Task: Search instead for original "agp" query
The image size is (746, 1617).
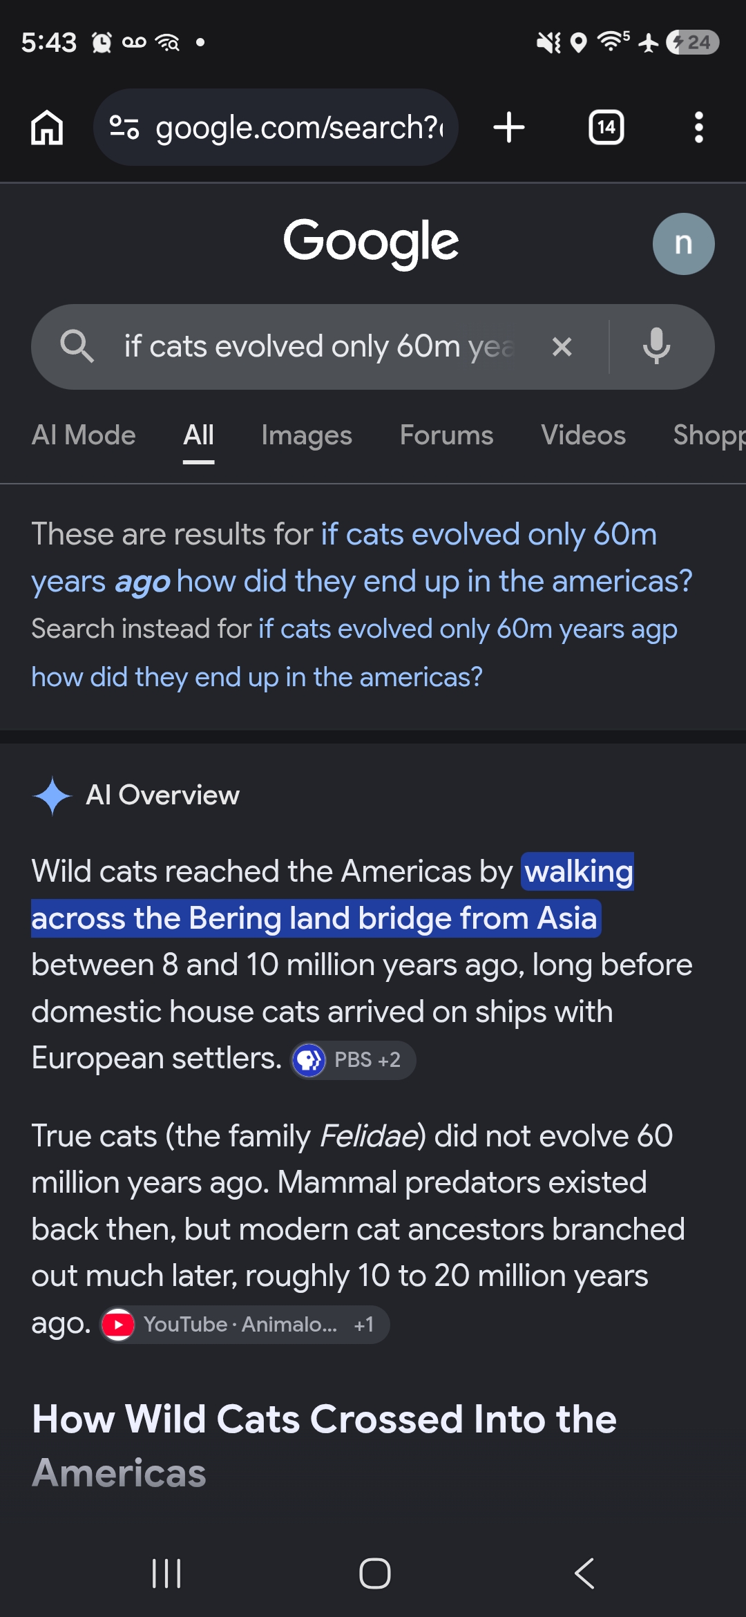Action: (354, 653)
